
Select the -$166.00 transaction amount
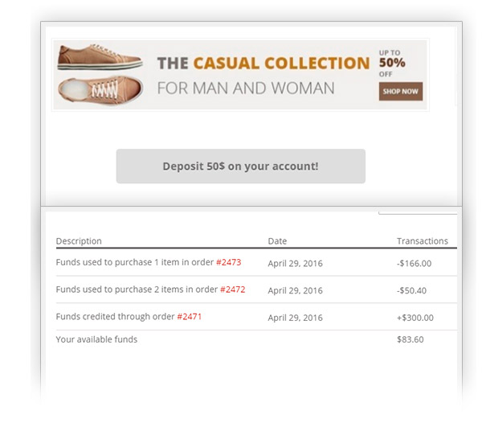[414, 263]
